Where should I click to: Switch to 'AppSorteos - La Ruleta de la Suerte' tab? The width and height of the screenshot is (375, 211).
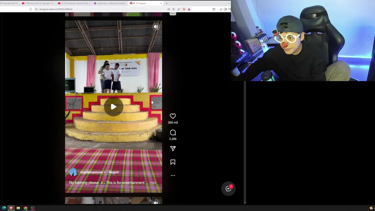(110, 3)
